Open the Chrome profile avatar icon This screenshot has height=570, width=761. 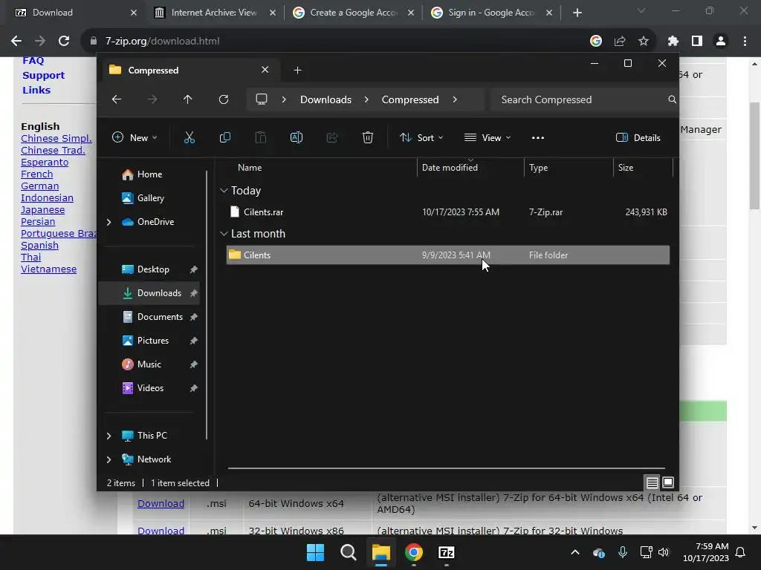tap(721, 42)
